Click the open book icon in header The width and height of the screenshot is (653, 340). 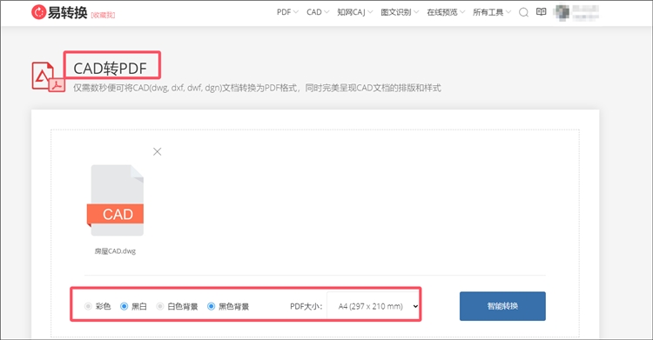tap(541, 12)
